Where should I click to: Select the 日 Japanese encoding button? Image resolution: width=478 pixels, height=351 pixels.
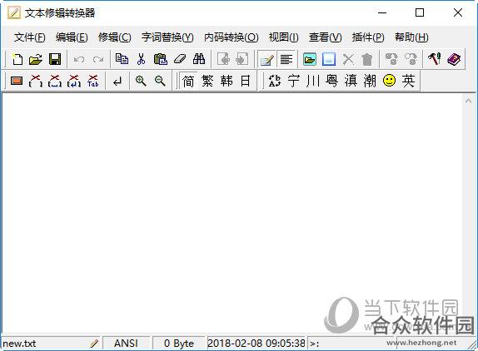[x=246, y=81]
